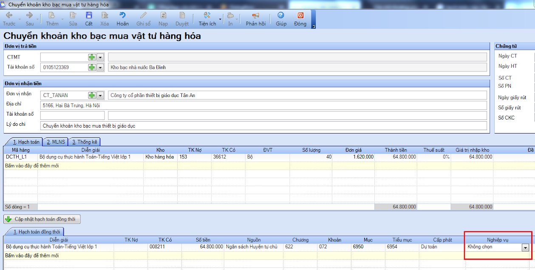The image size is (535, 270).
Task: Click the receiver Tài khoản số field
Action: (72, 116)
